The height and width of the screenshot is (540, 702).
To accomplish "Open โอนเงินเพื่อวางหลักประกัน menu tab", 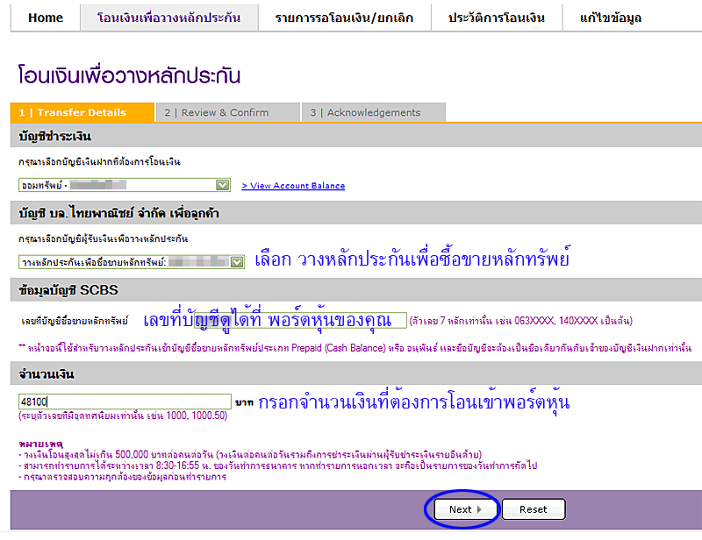I will coord(170,18).
